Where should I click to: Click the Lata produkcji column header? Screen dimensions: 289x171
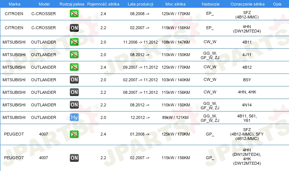140,4
